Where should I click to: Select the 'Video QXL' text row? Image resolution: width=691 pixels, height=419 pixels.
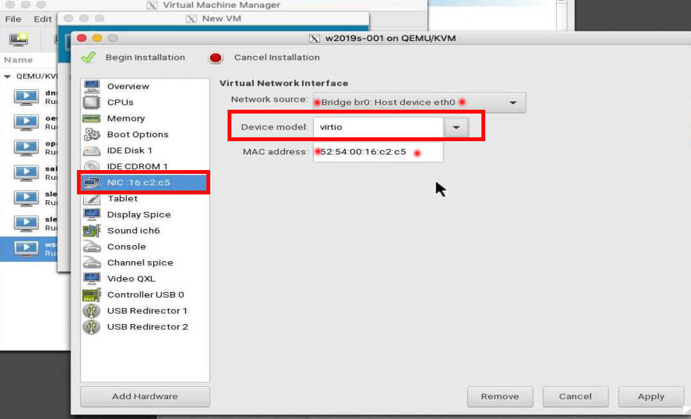tap(131, 278)
